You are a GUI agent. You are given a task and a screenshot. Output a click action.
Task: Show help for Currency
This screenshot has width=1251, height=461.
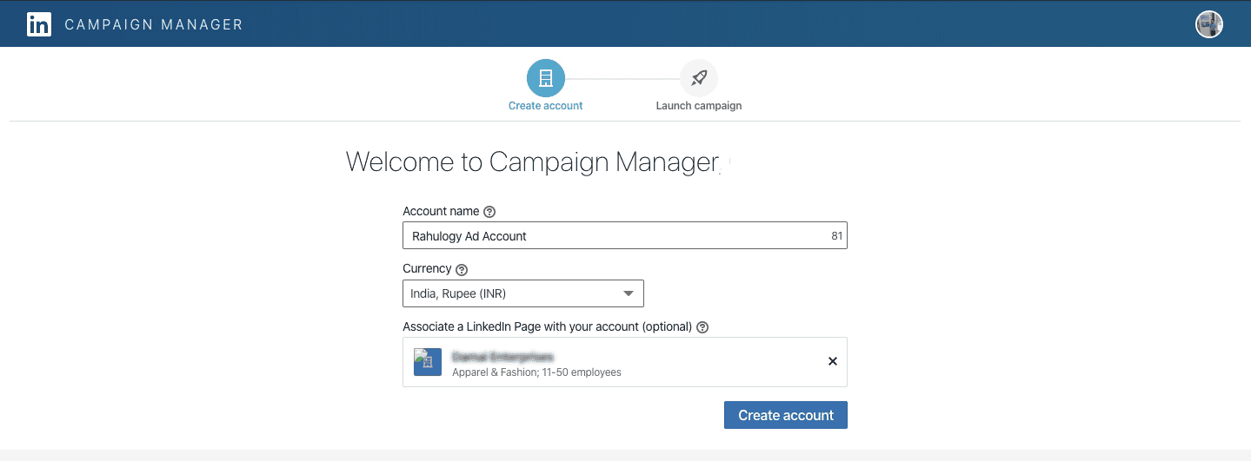pos(462,270)
